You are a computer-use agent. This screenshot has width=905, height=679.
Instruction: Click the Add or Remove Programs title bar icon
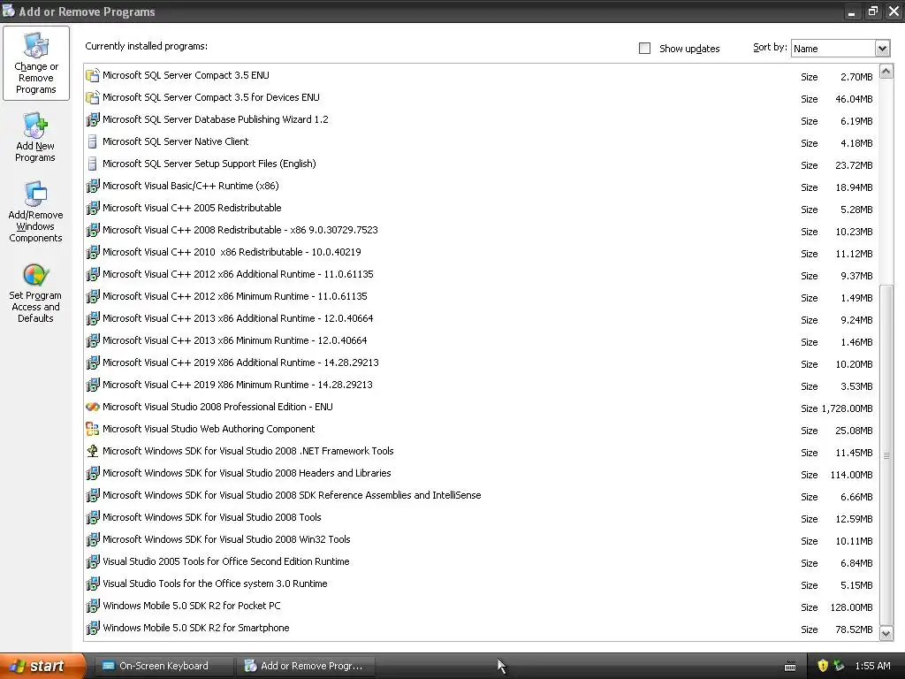[x=9, y=11]
